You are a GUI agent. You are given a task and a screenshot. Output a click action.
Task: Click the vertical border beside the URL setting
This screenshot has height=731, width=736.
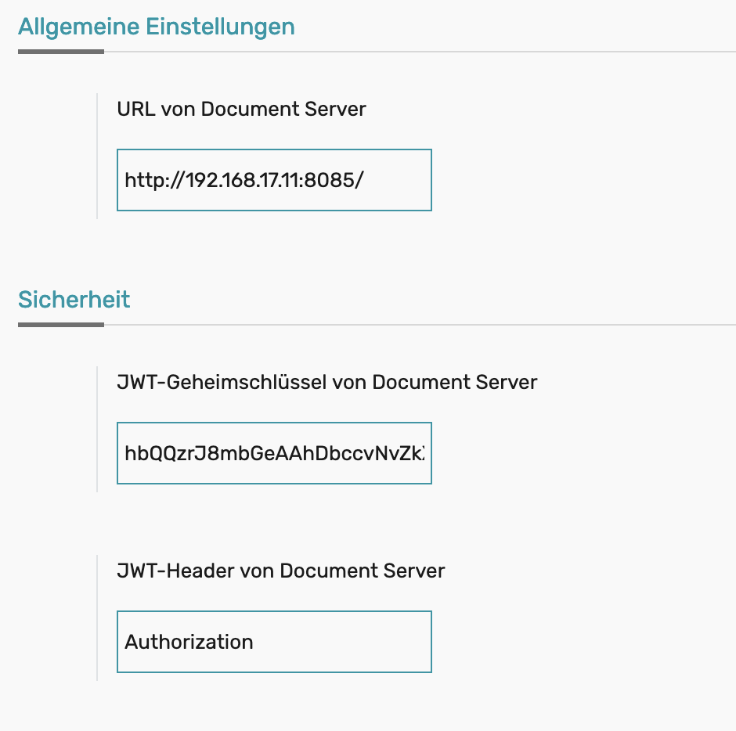[97, 157]
